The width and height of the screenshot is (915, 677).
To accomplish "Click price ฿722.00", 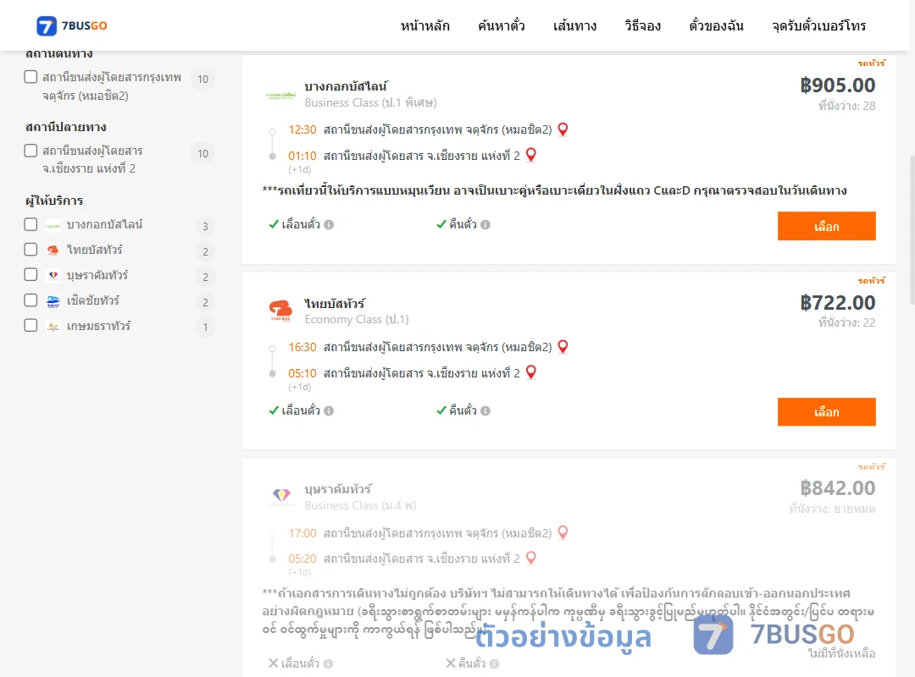I will (837, 303).
